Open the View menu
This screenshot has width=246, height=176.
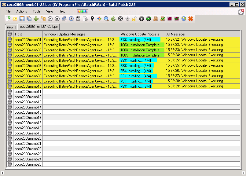50,11
